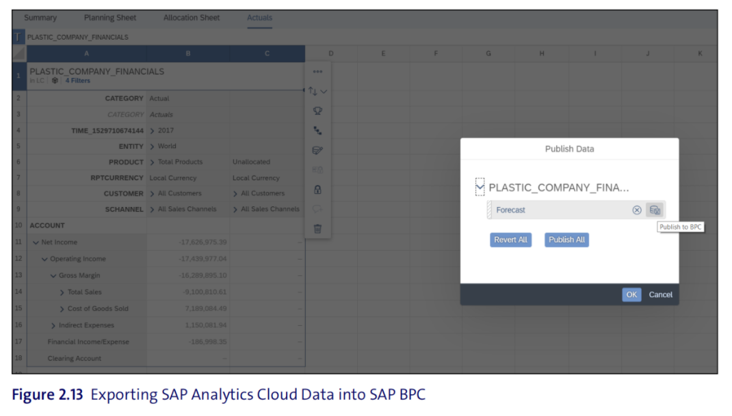Click the trash delete icon
Image resolution: width=732 pixels, height=416 pixels.
tap(317, 229)
